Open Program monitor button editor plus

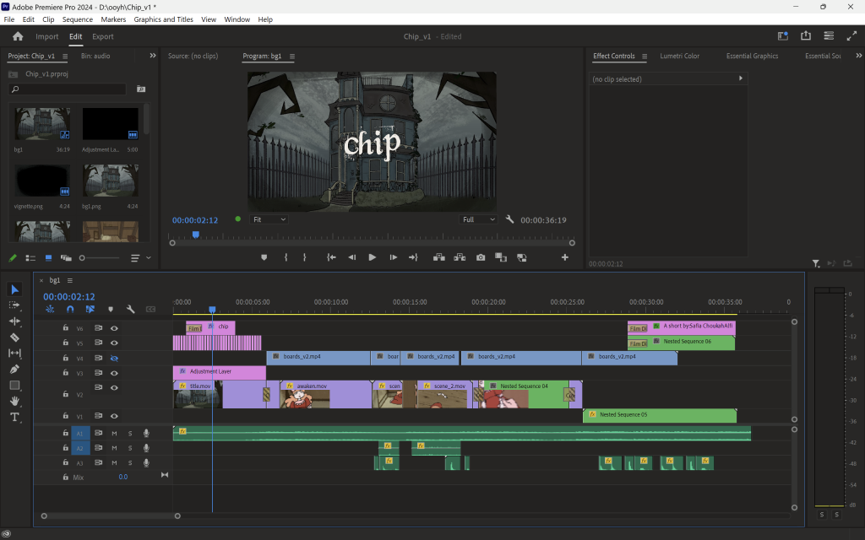(565, 257)
